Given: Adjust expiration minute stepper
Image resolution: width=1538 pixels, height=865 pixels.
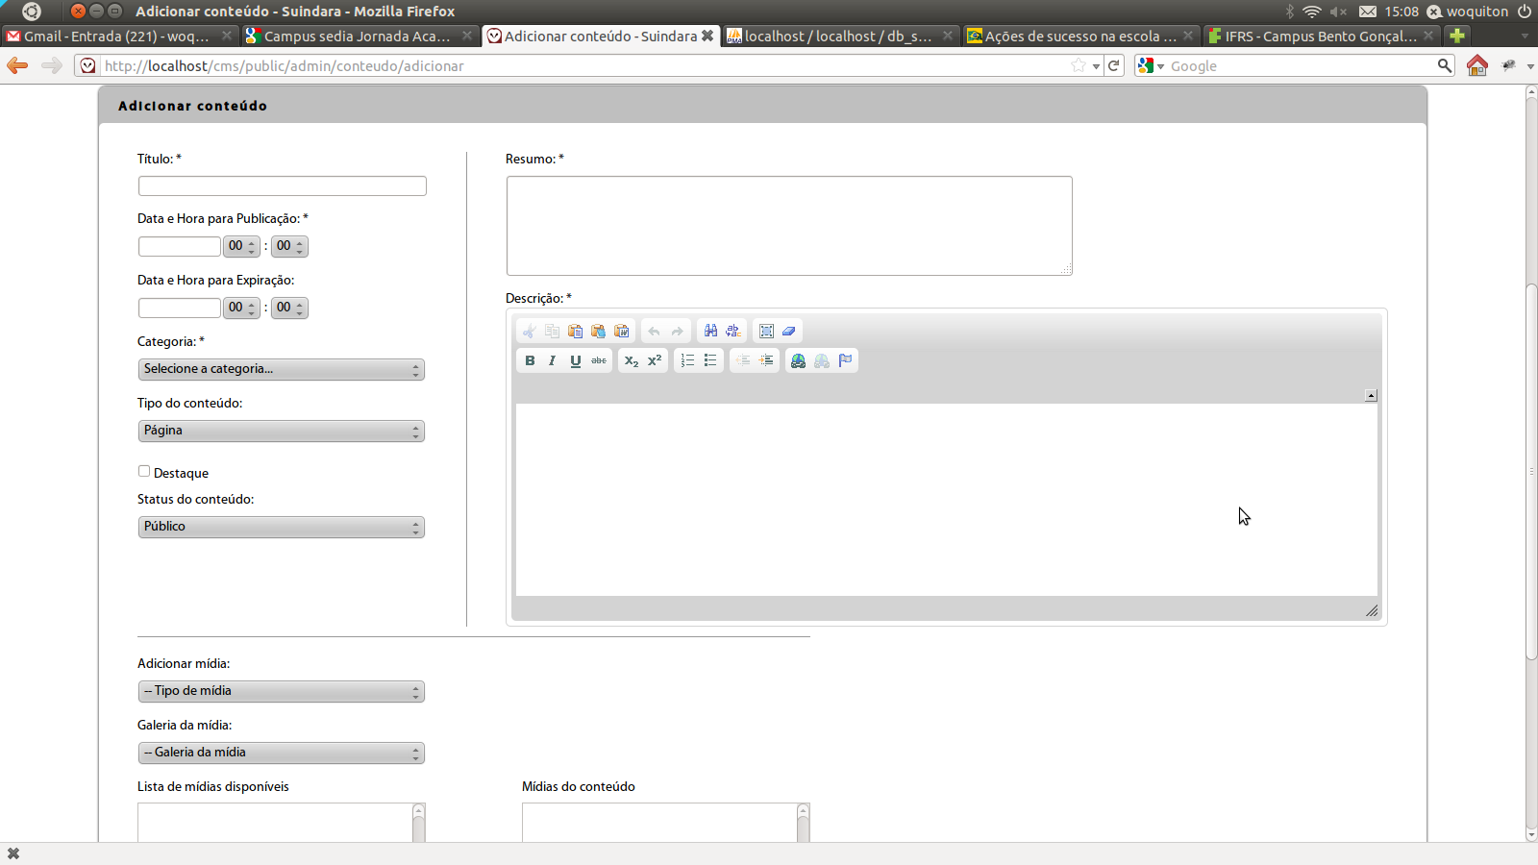Looking at the screenshot, I should click(x=289, y=308).
